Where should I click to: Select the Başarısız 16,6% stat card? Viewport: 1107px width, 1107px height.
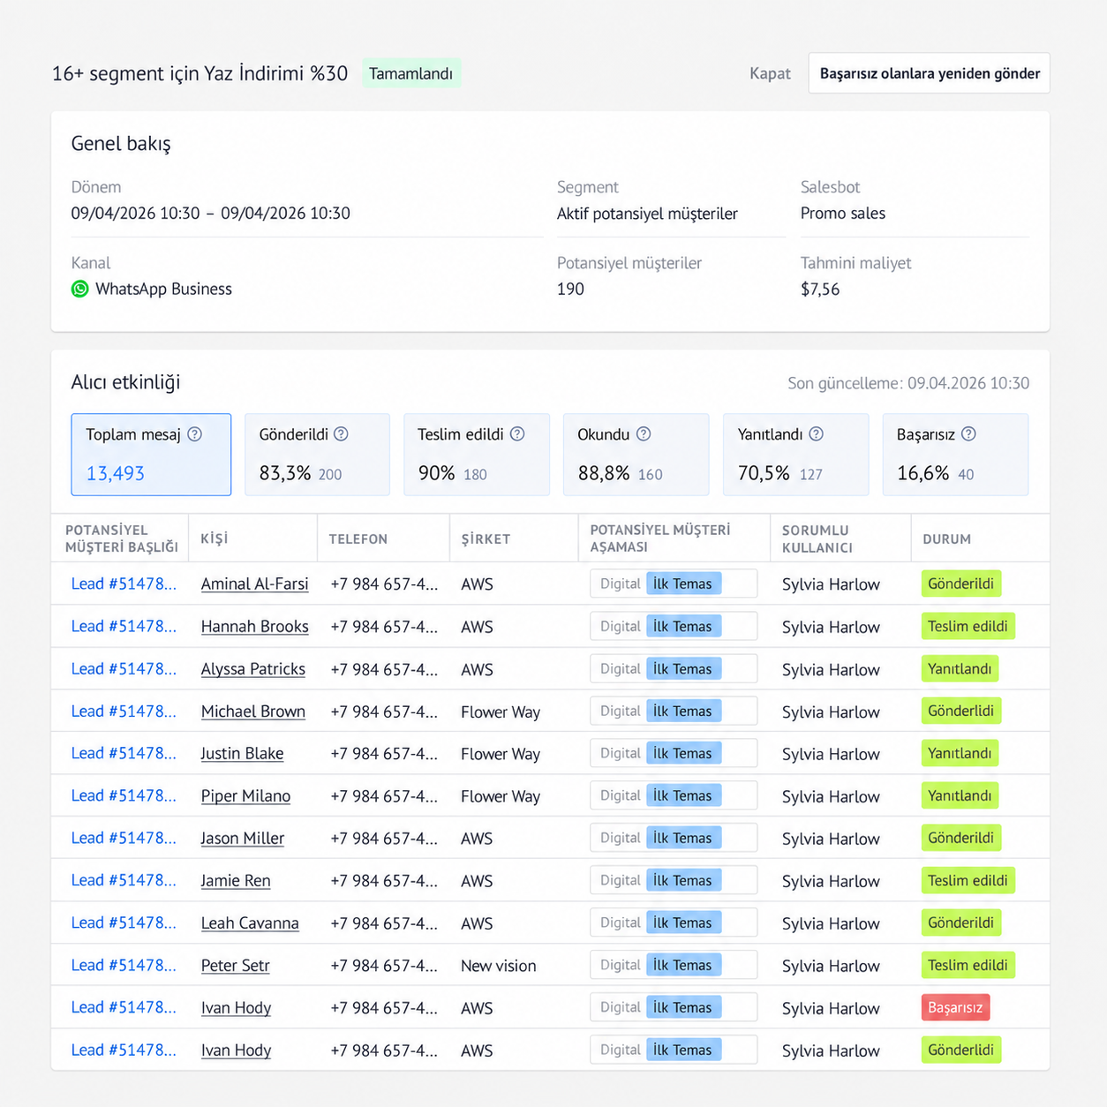[x=956, y=455]
